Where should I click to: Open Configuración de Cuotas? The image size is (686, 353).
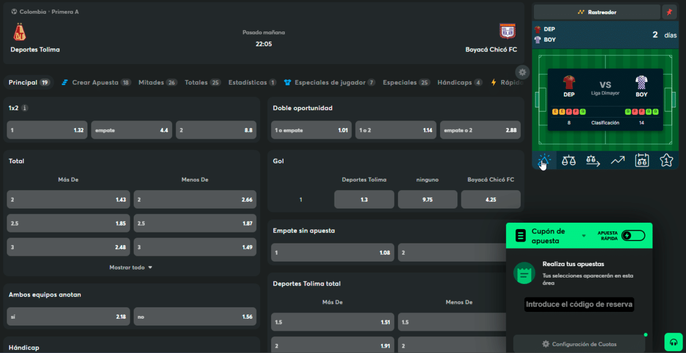pos(579,344)
